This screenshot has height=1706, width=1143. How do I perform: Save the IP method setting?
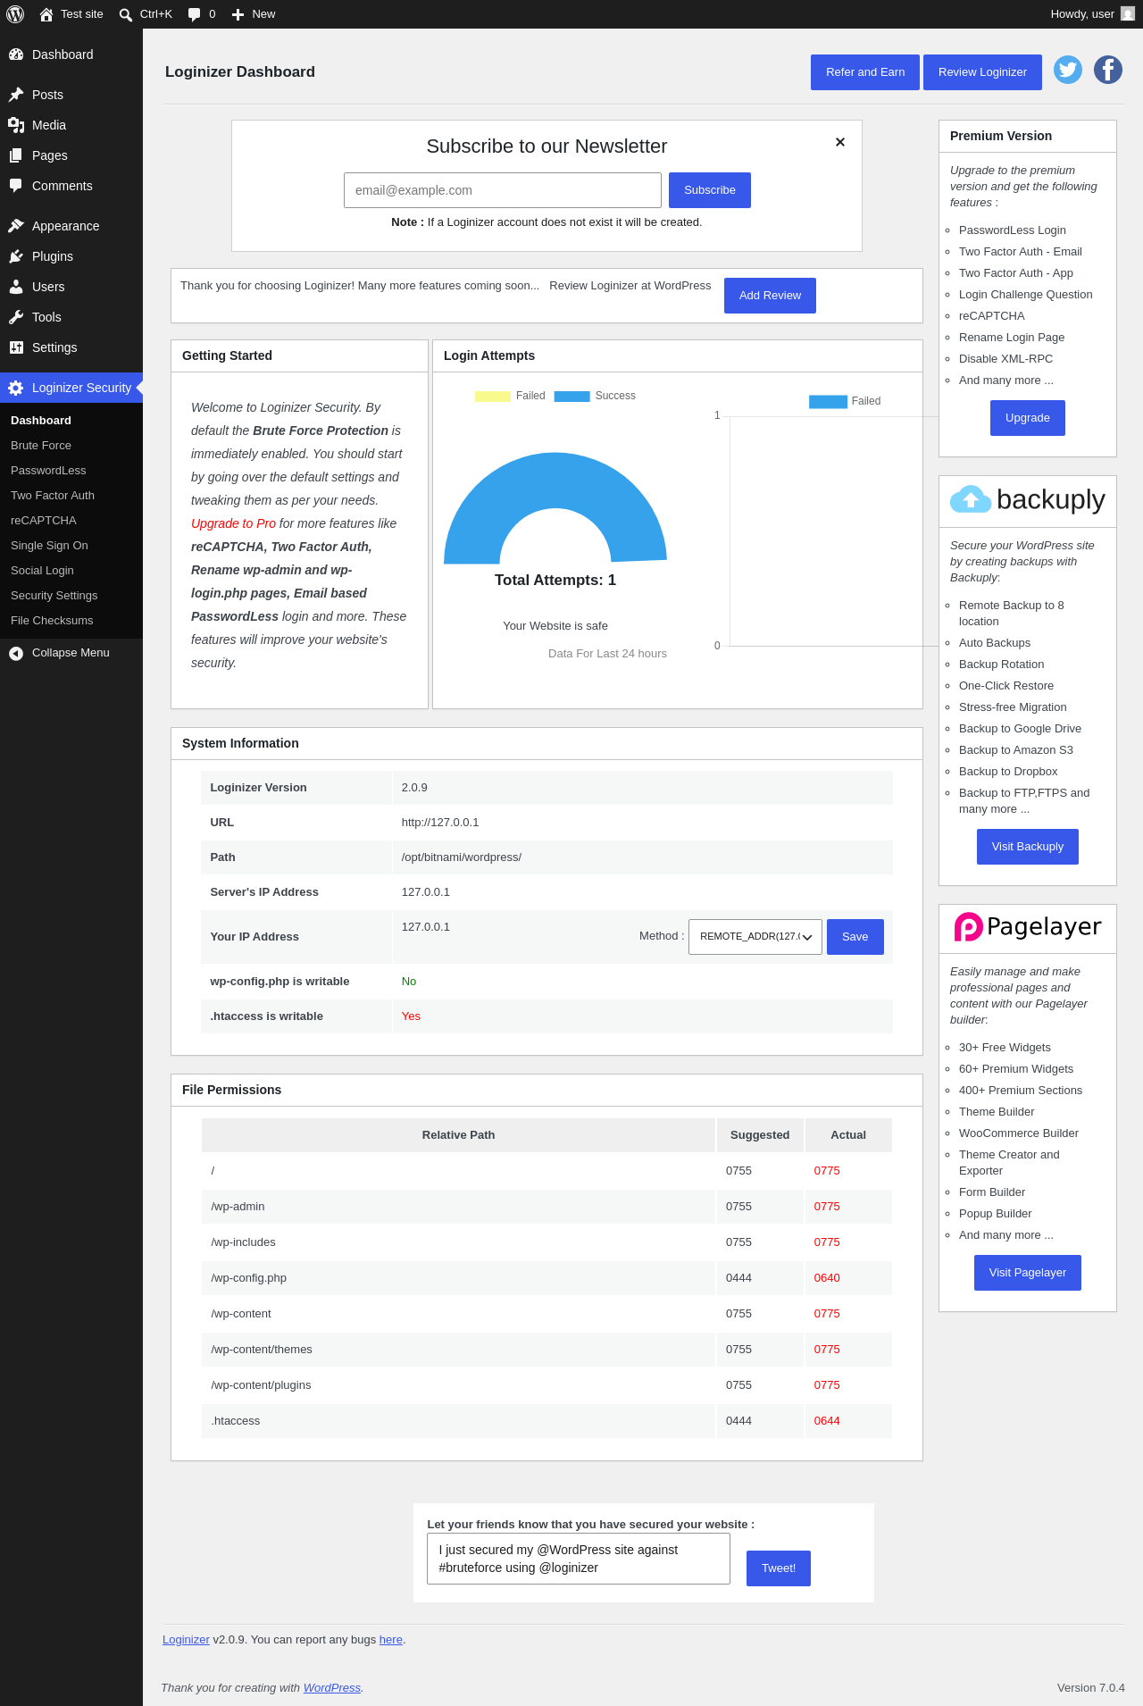pyautogui.click(x=855, y=937)
